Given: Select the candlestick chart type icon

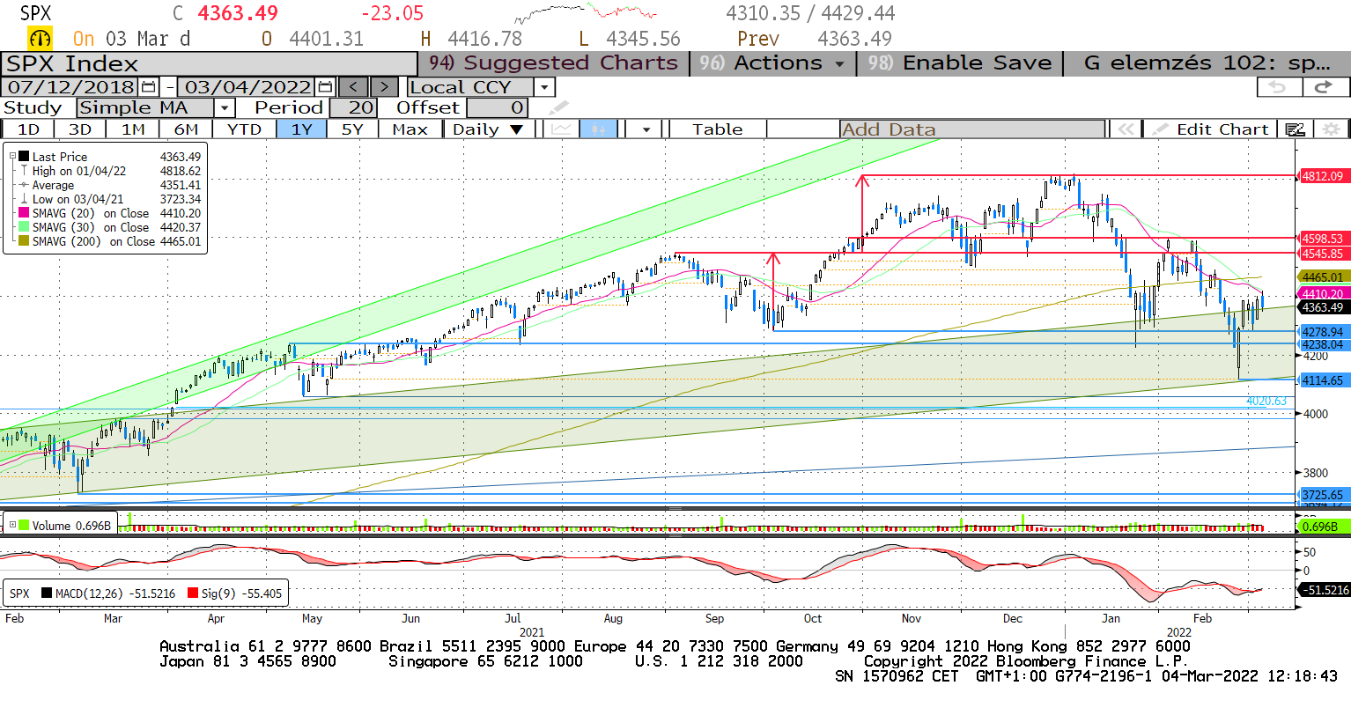Looking at the screenshot, I should 598,129.
